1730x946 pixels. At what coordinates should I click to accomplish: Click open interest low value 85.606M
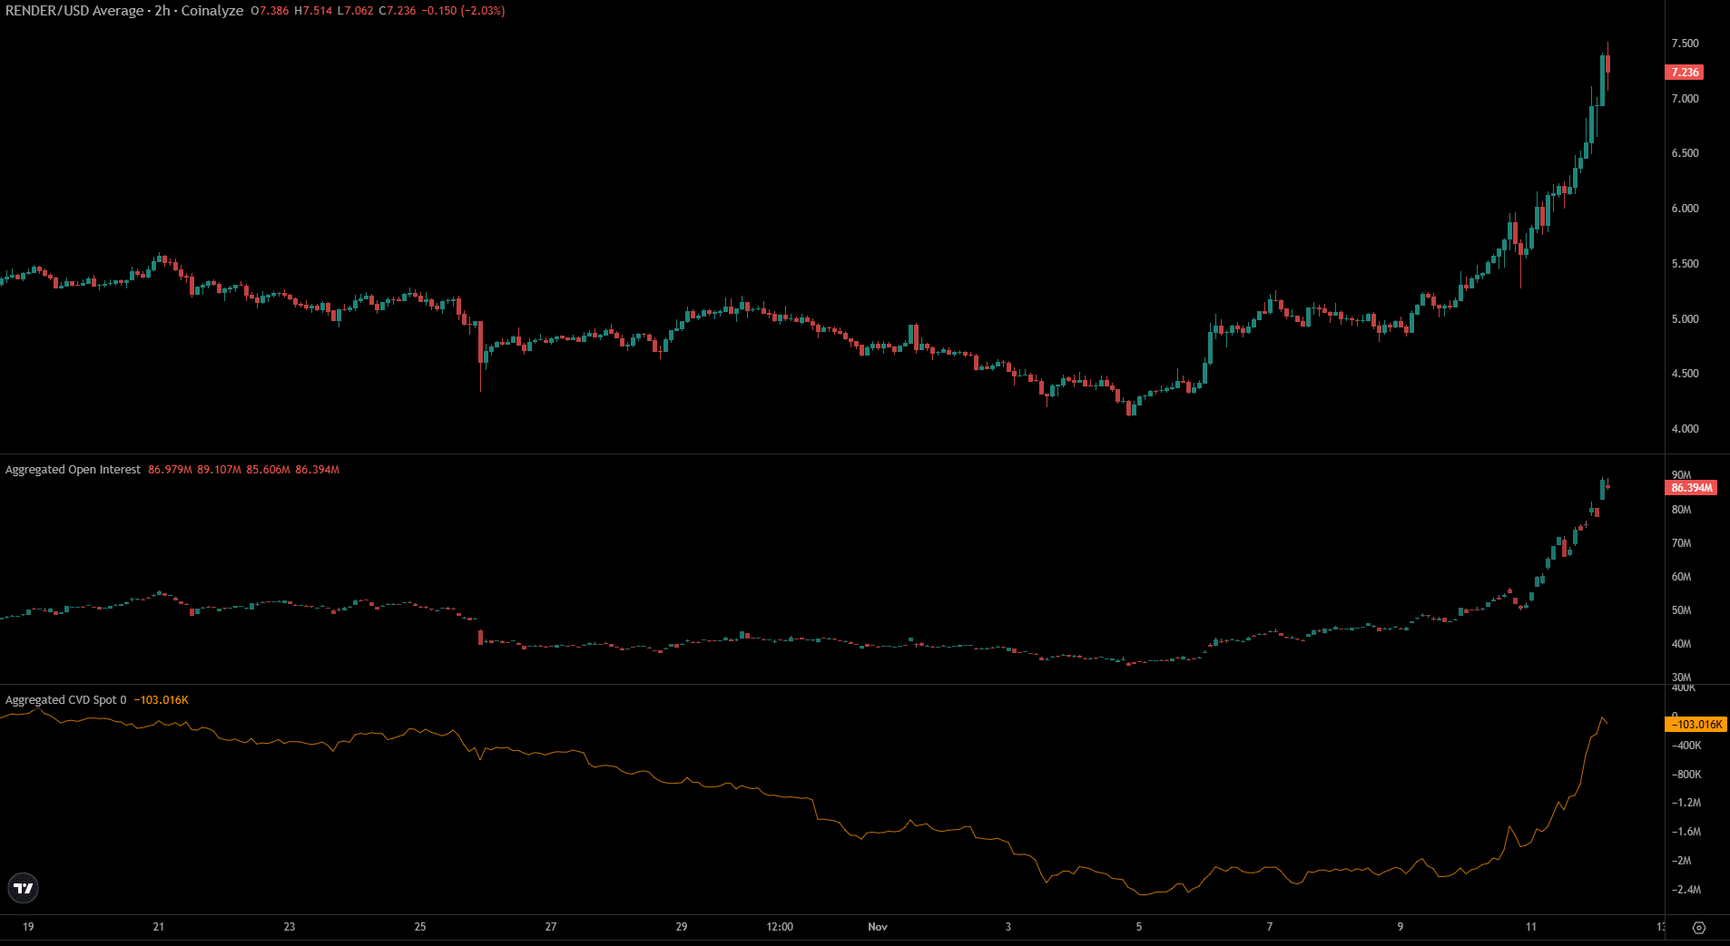click(x=269, y=470)
